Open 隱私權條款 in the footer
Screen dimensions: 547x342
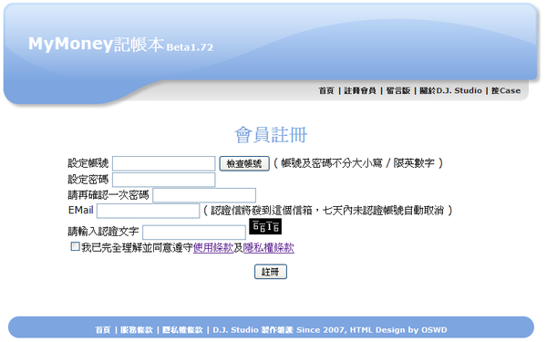(182, 330)
